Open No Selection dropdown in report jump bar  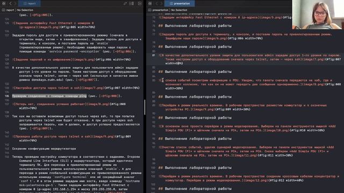(x=25, y=10)
